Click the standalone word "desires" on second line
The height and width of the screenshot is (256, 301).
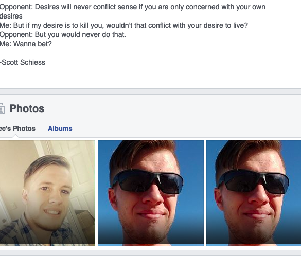11,16
